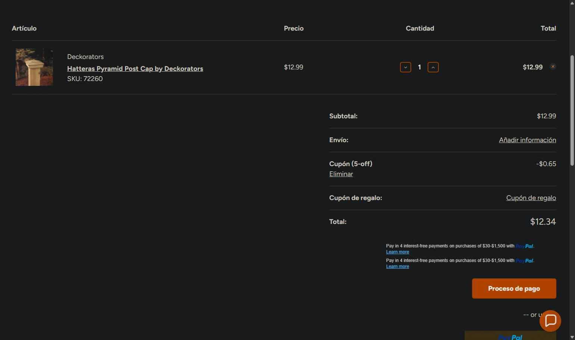
Task: Click the Envío: label
Action: 339,140
